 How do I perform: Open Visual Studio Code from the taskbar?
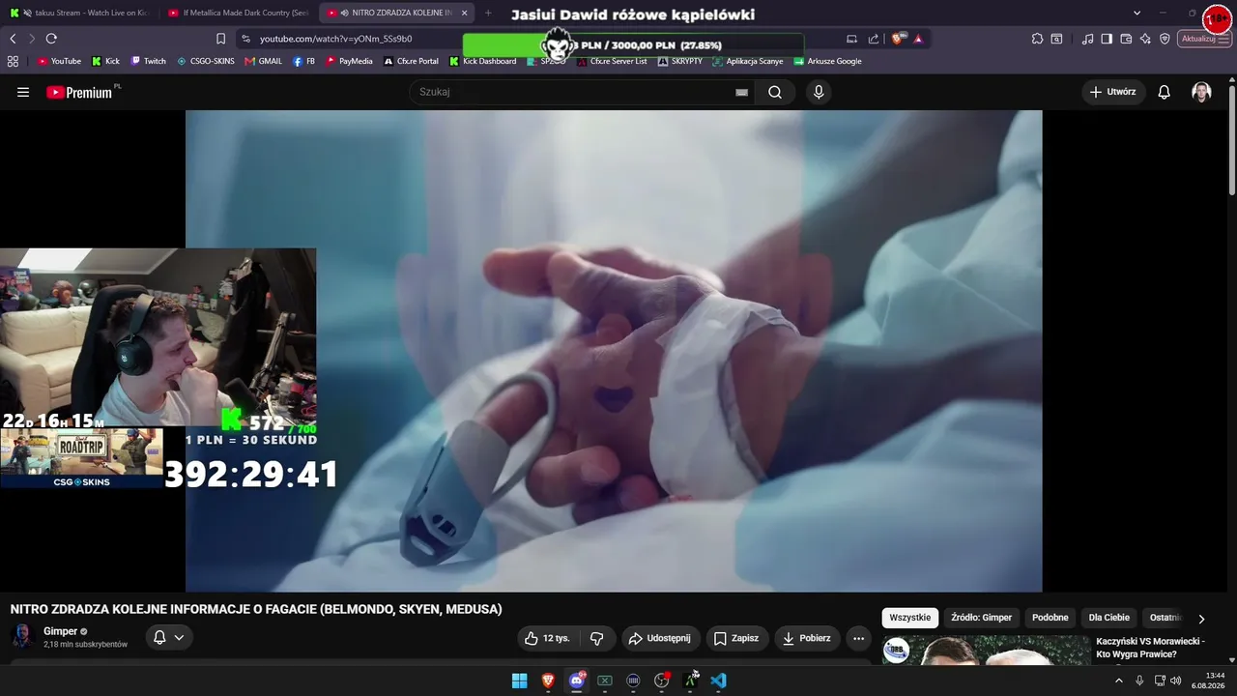click(x=718, y=681)
